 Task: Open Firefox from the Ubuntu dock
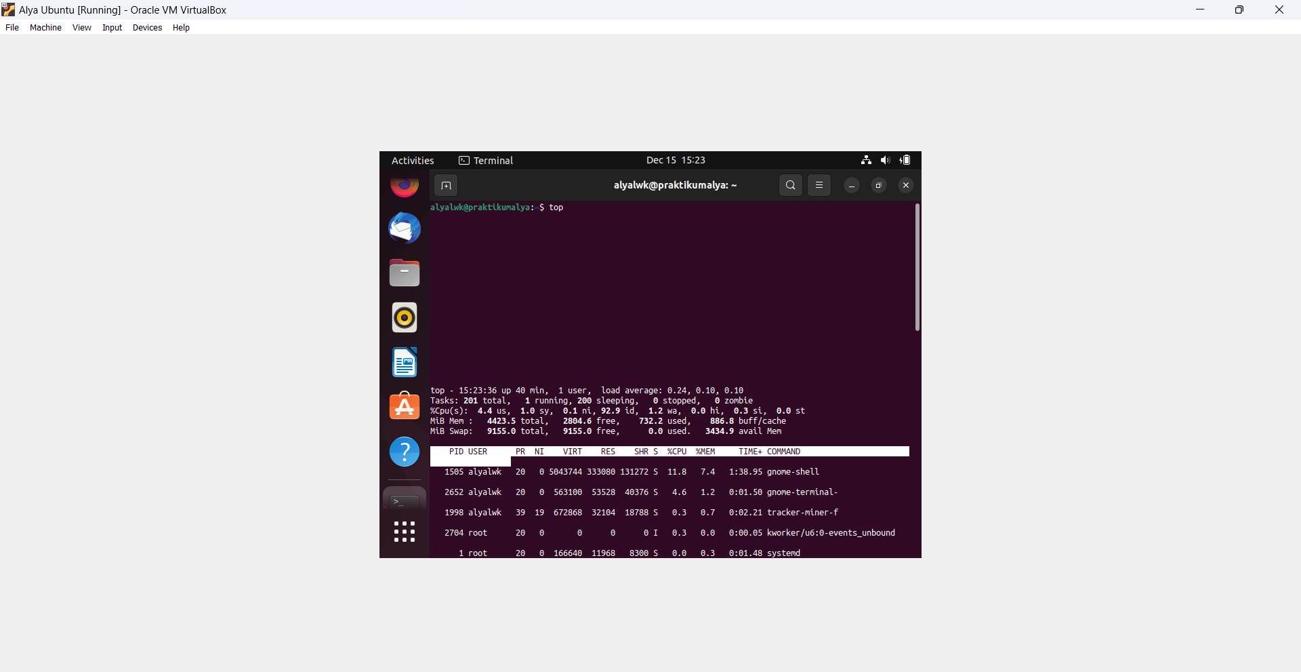pyautogui.click(x=405, y=186)
